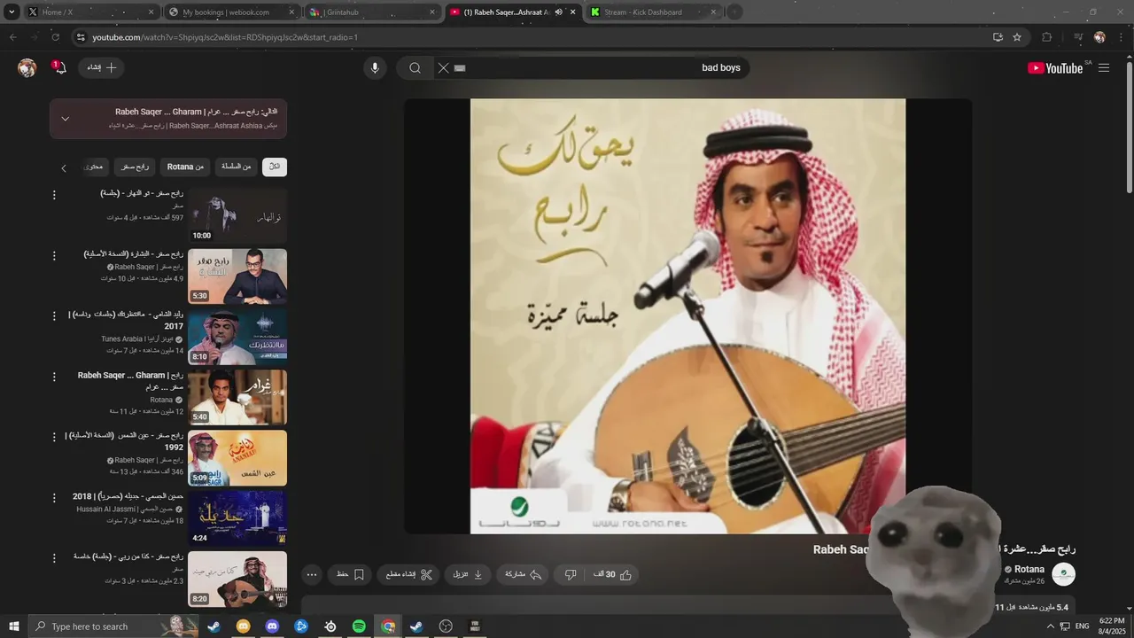Start voice search with the microphone icon
The height and width of the screenshot is (638, 1134).
375,68
